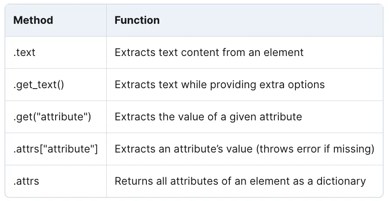Select the .text method cell
389x201 pixels.
pyautogui.click(x=24, y=52)
